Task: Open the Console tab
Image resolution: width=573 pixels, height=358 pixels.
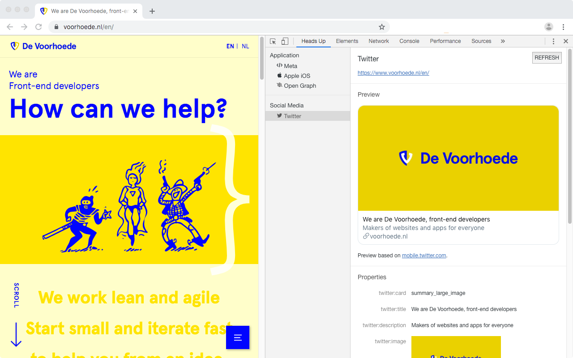Action: point(410,41)
